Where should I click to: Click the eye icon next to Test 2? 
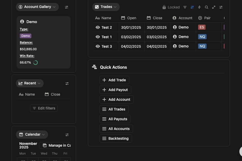(x=98, y=27)
